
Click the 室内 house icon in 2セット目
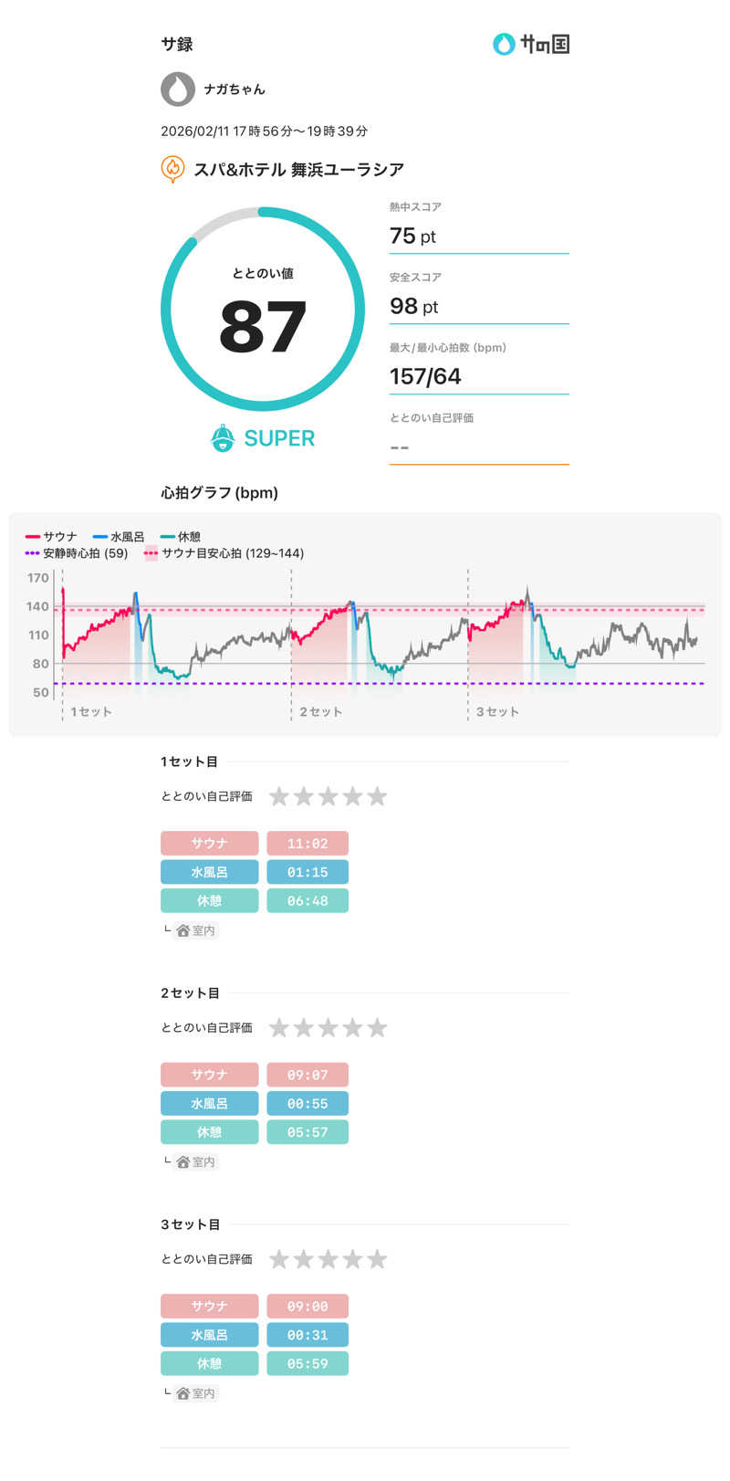coord(183,1162)
